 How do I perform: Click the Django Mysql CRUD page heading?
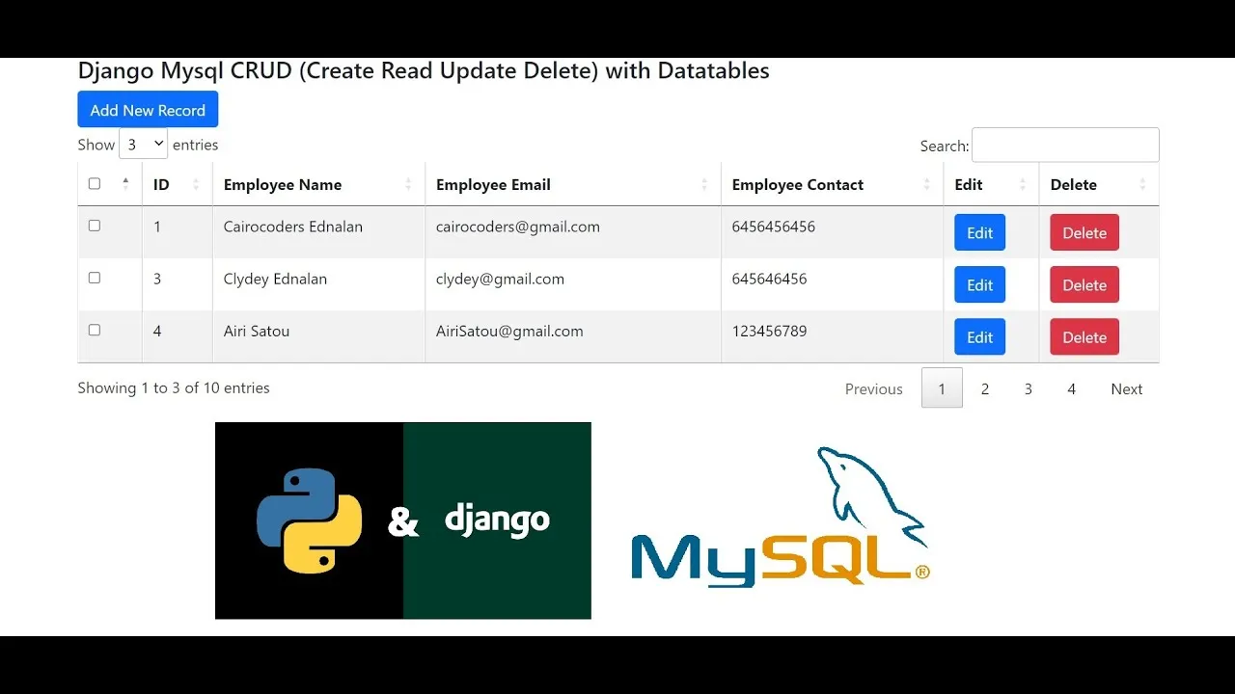[424, 70]
